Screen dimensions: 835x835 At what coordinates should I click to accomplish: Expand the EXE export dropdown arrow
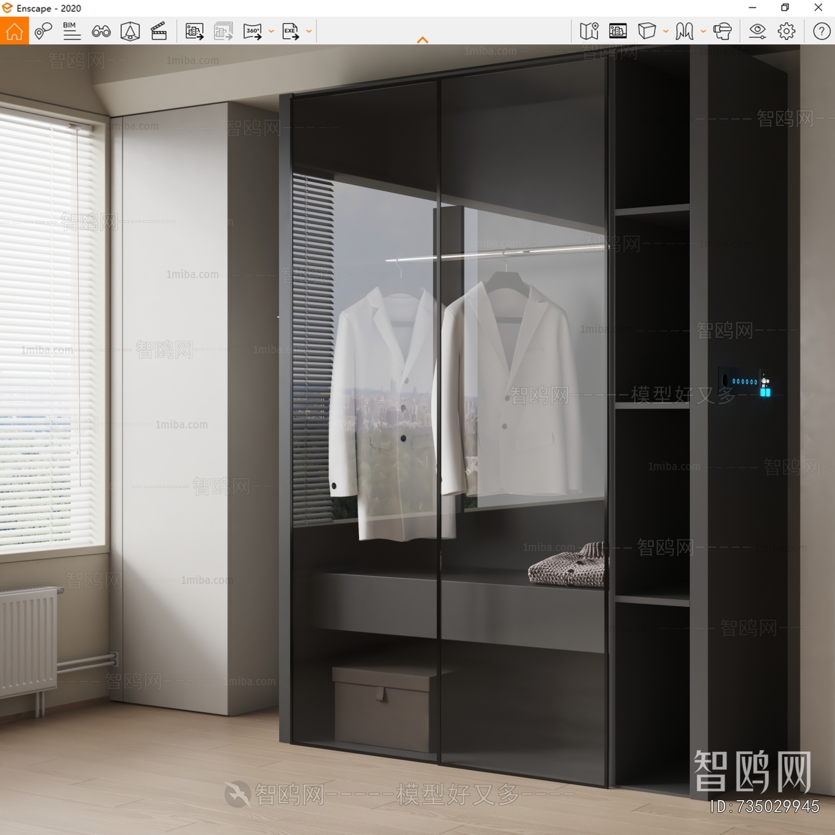tap(309, 31)
